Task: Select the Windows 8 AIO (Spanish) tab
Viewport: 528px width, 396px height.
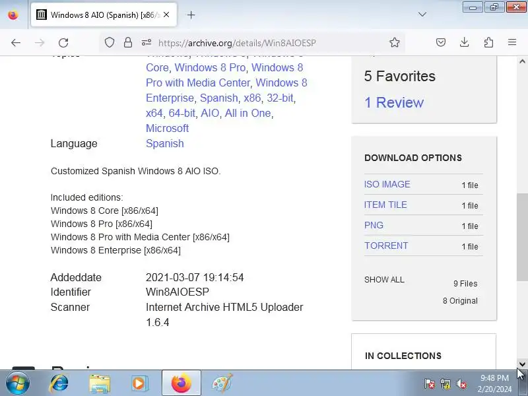Action: (104, 15)
